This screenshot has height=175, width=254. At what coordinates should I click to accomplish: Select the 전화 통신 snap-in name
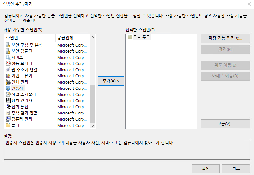20,107
